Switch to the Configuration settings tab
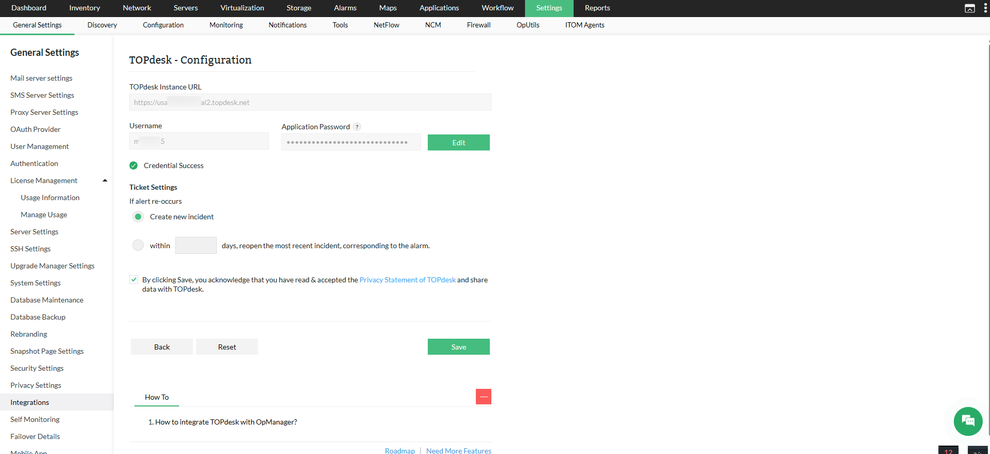990x454 pixels. (163, 25)
